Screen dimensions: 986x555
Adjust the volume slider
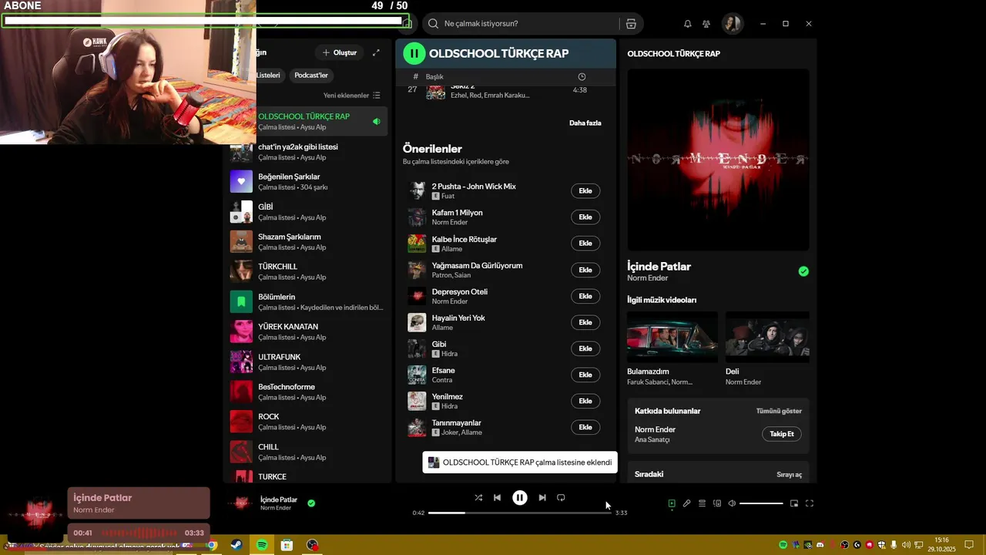(x=761, y=503)
